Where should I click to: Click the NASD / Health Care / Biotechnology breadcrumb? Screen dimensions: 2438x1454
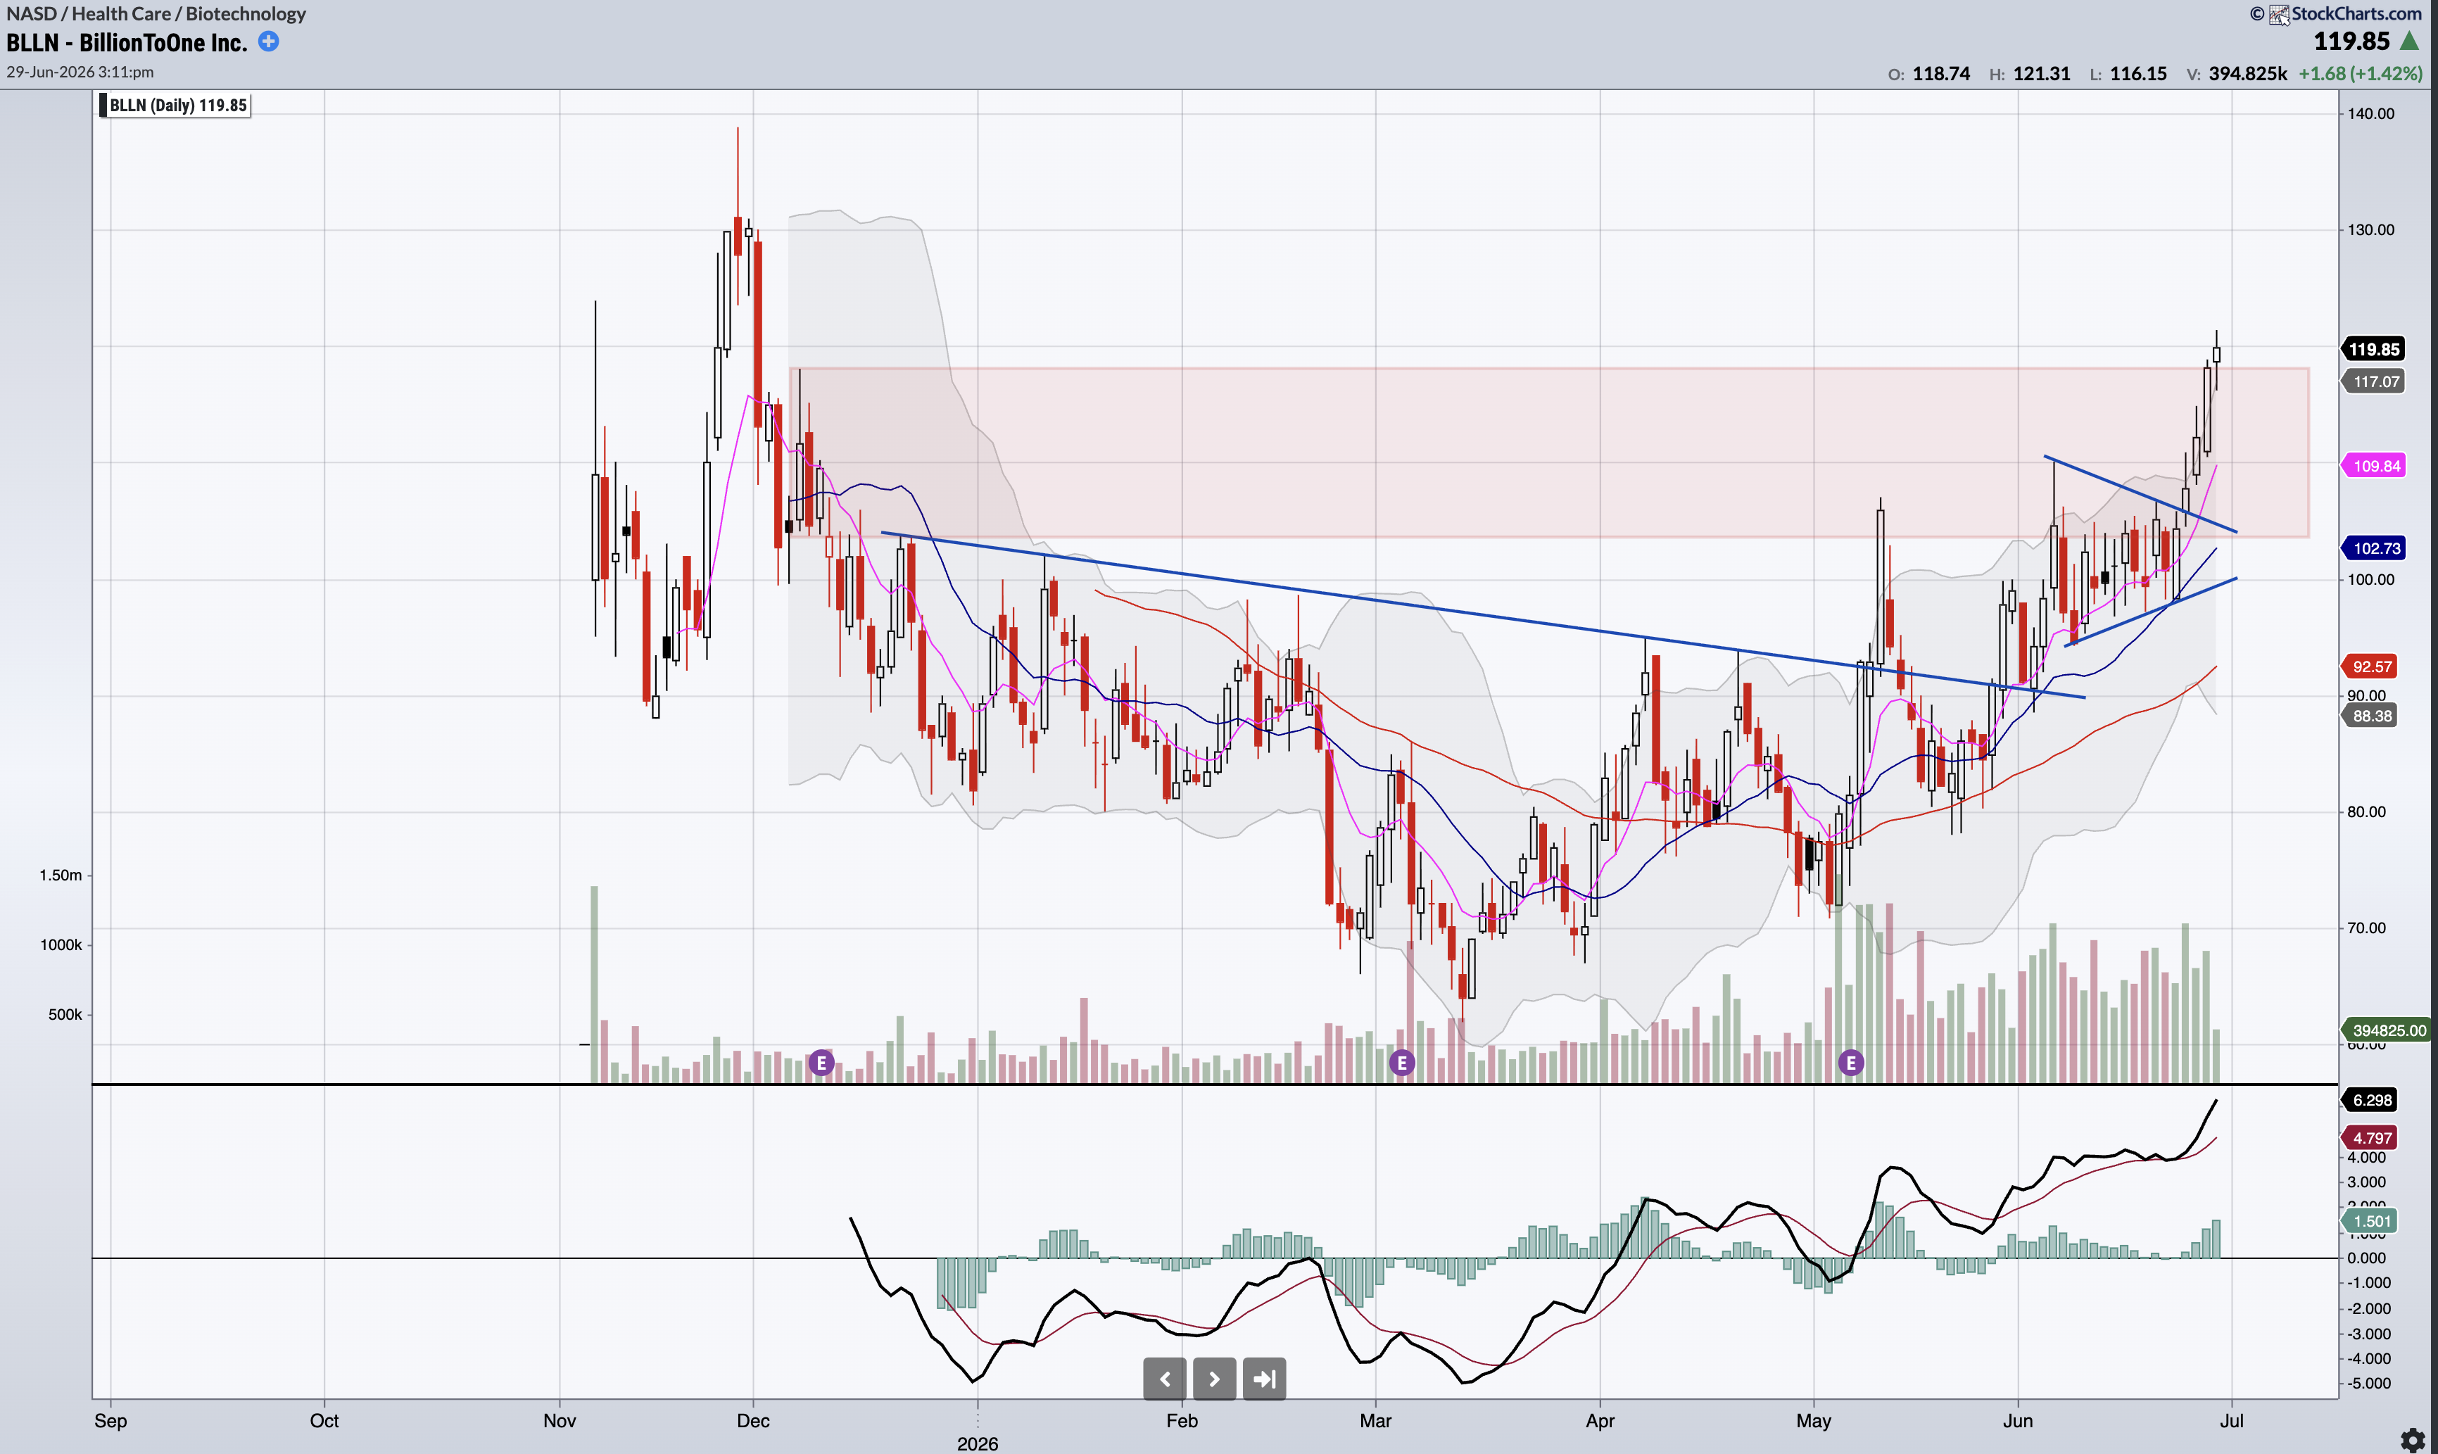click(x=157, y=13)
